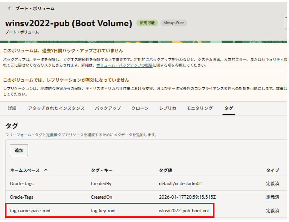
Task: Switch to the 詳細 tab
Action: click(x=12, y=108)
